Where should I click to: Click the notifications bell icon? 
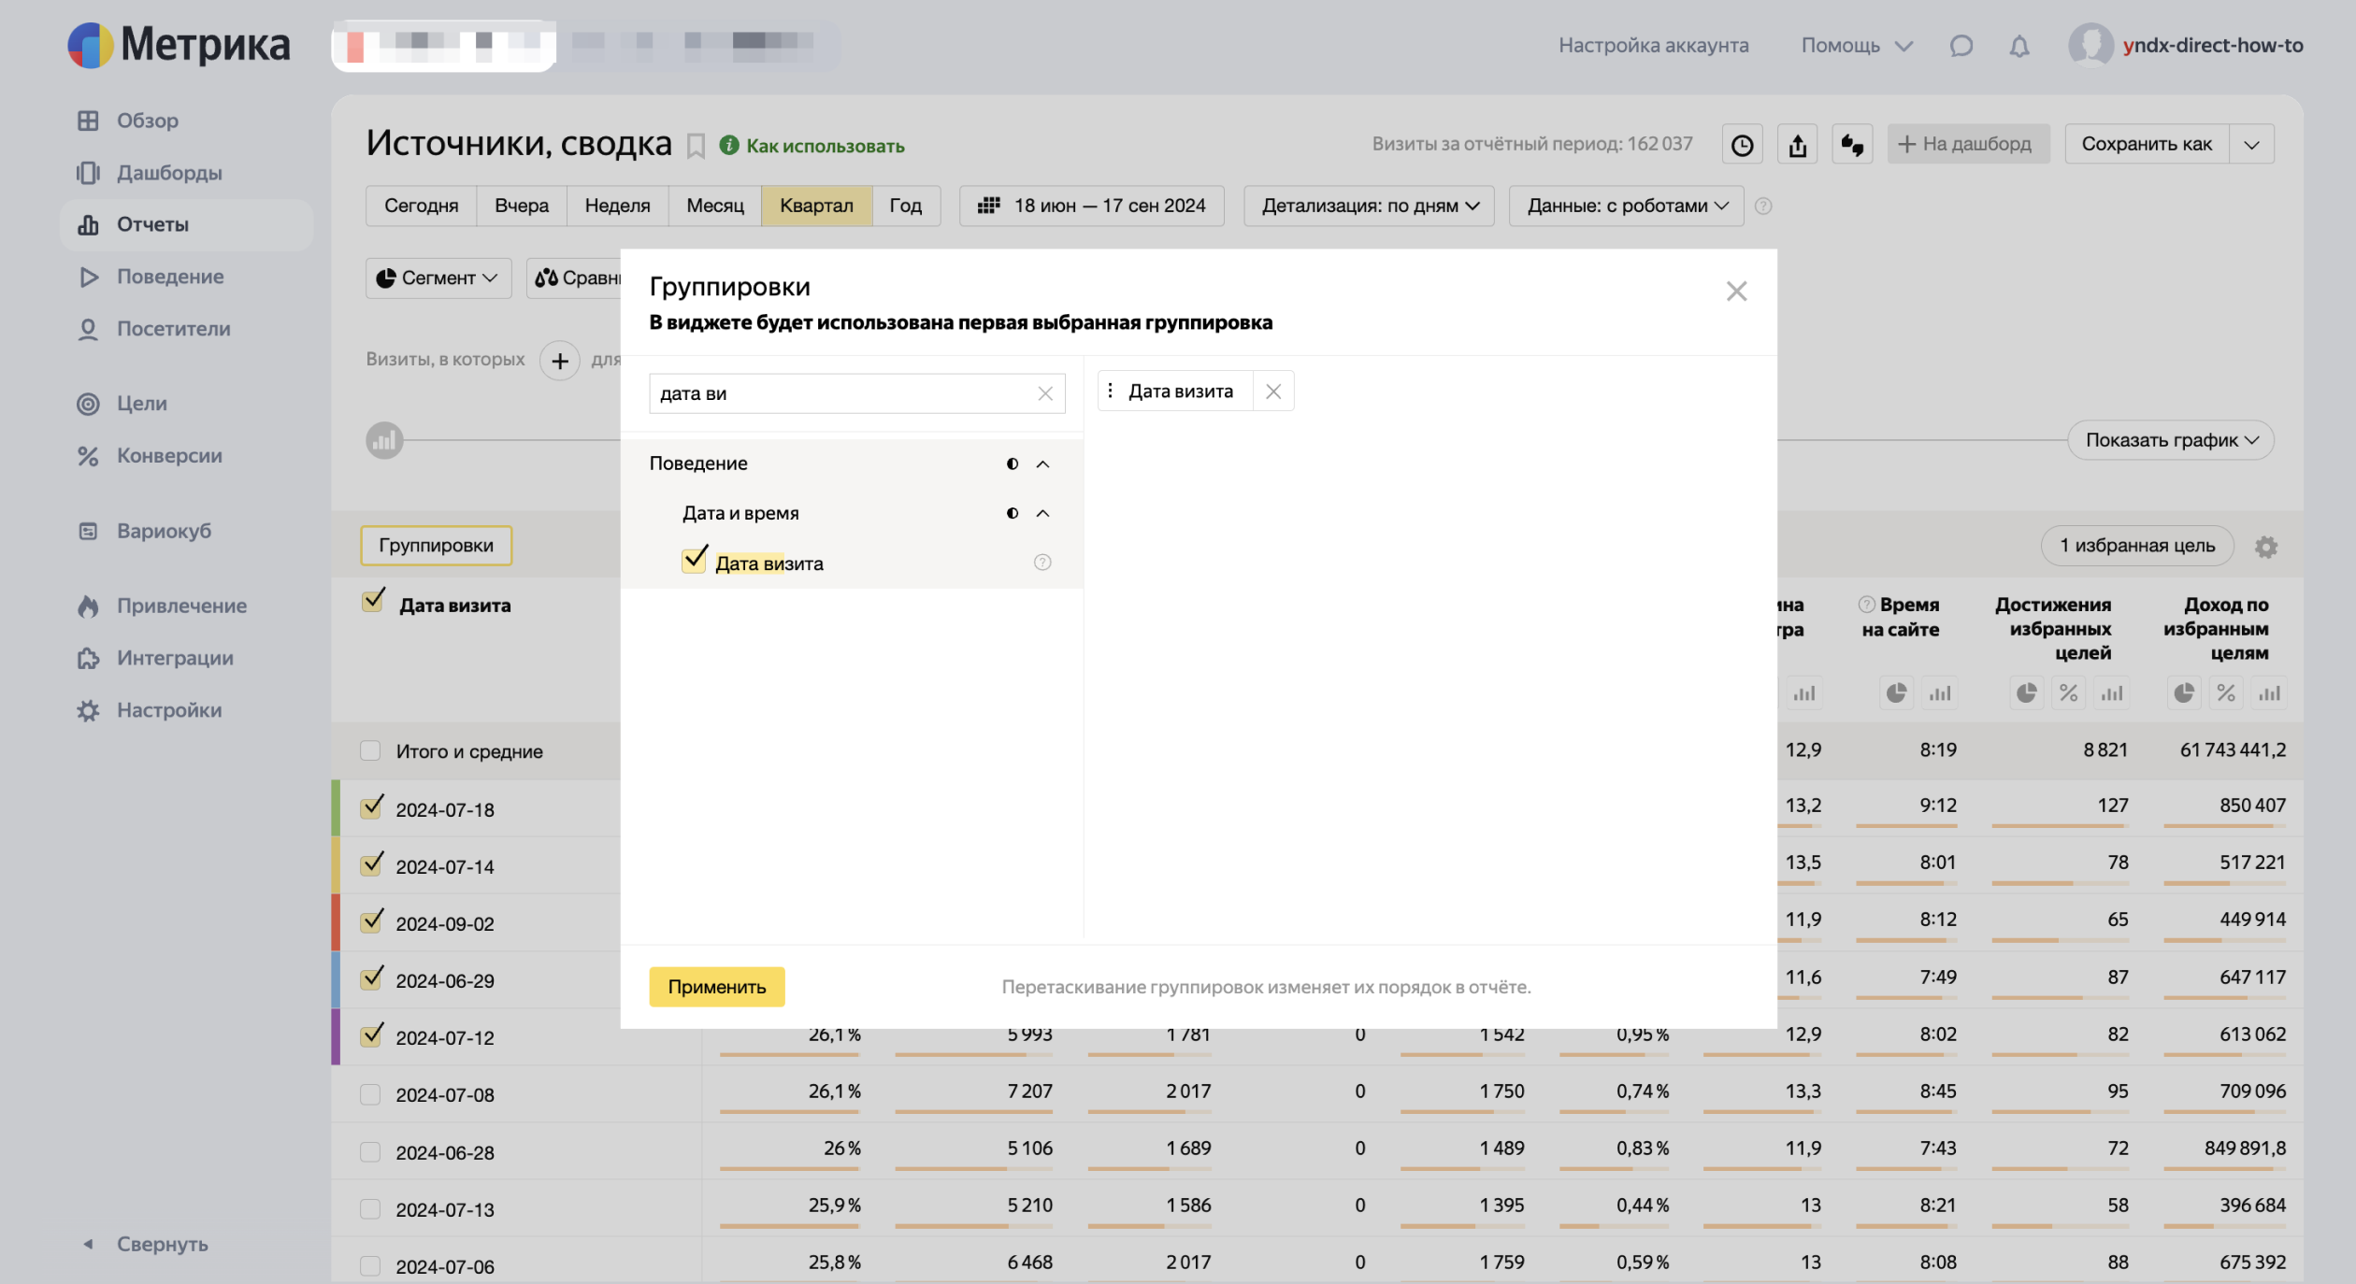click(x=2018, y=46)
